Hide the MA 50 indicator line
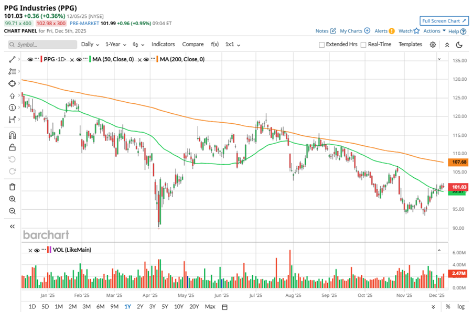This screenshot has width=473, height=312. [79, 59]
